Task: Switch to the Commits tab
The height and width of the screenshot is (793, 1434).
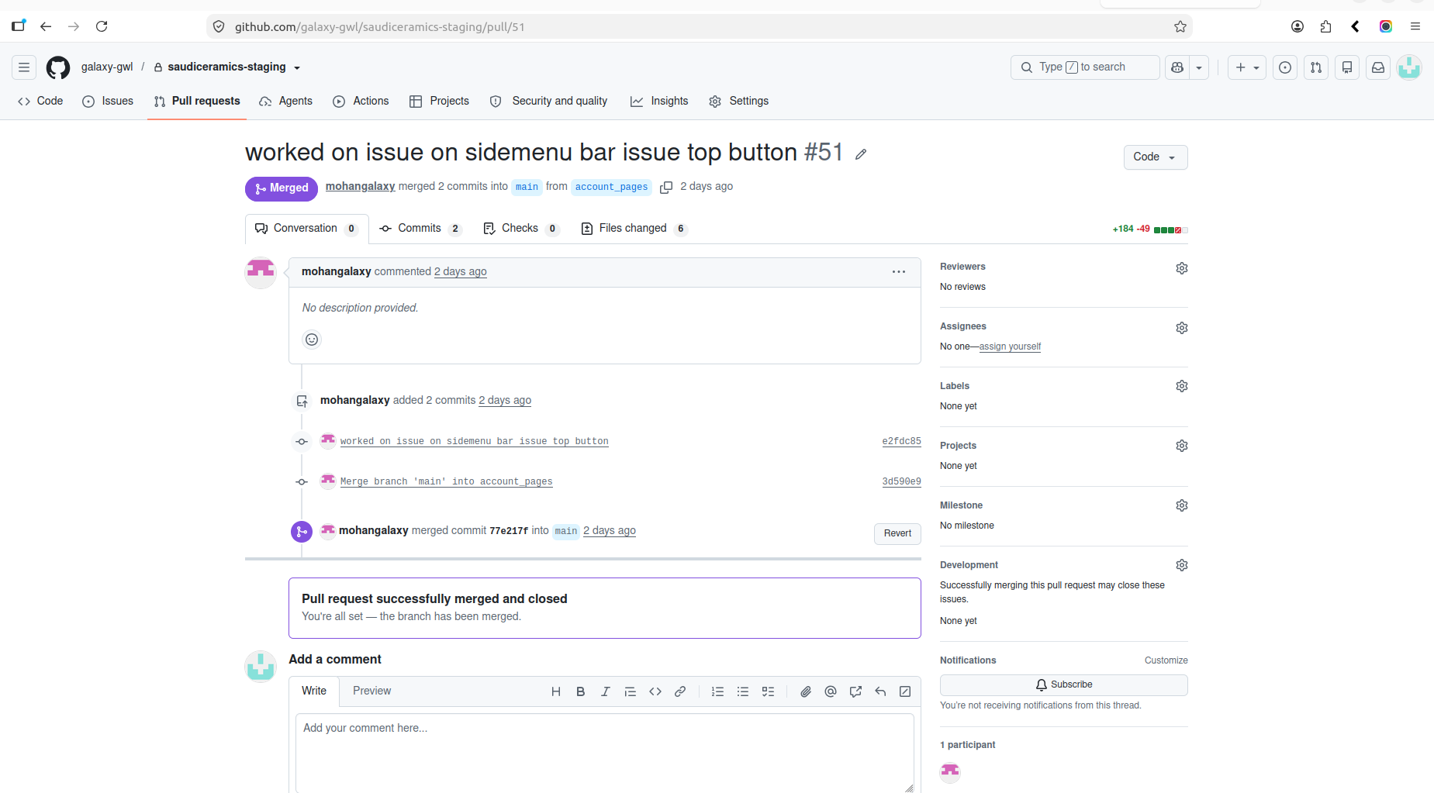Action: click(419, 229)
